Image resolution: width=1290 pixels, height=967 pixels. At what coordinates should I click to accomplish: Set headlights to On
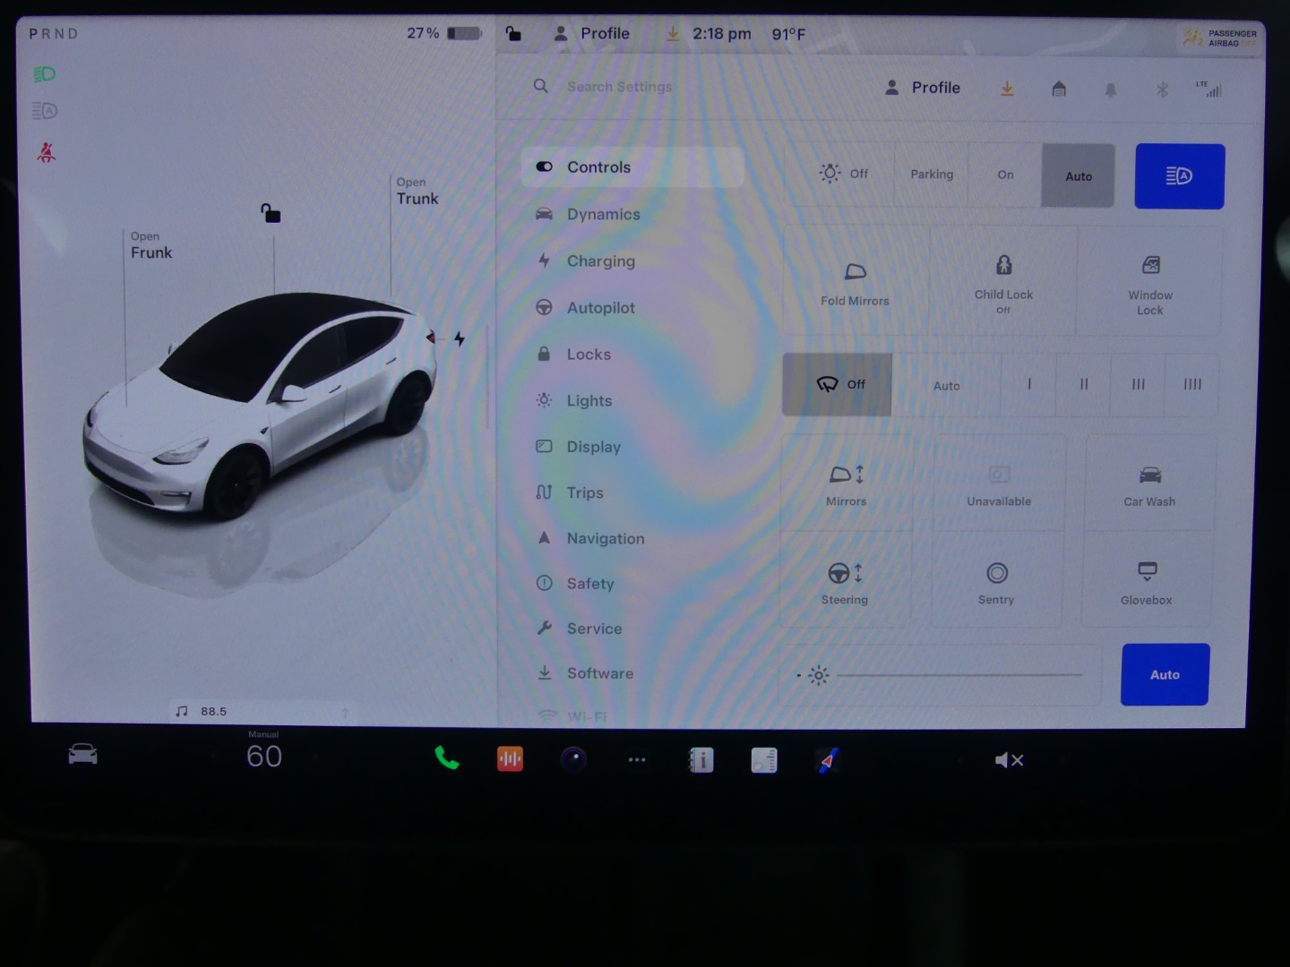click(1005, 175)
